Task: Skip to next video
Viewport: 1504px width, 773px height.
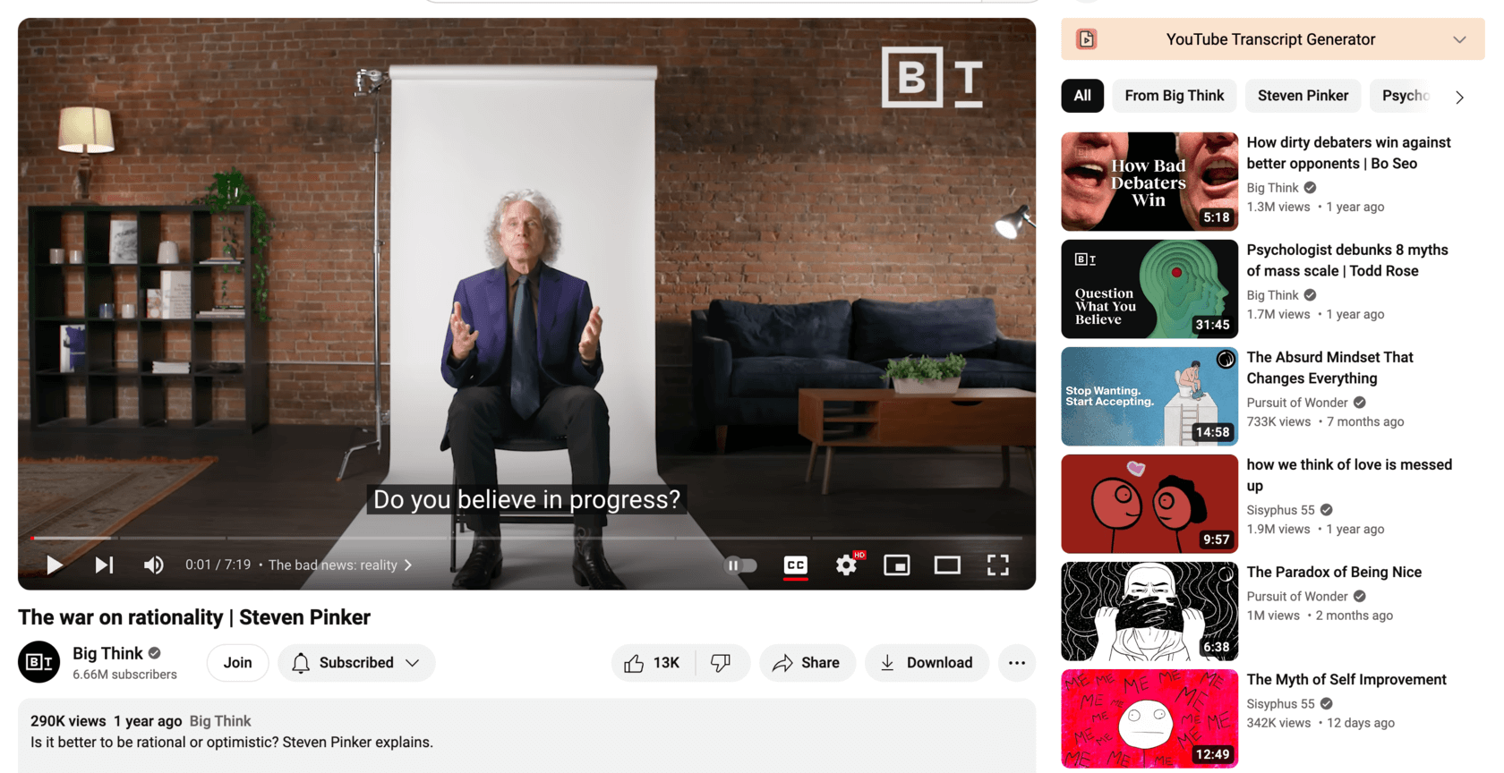Action: click(x=104, y=565)
